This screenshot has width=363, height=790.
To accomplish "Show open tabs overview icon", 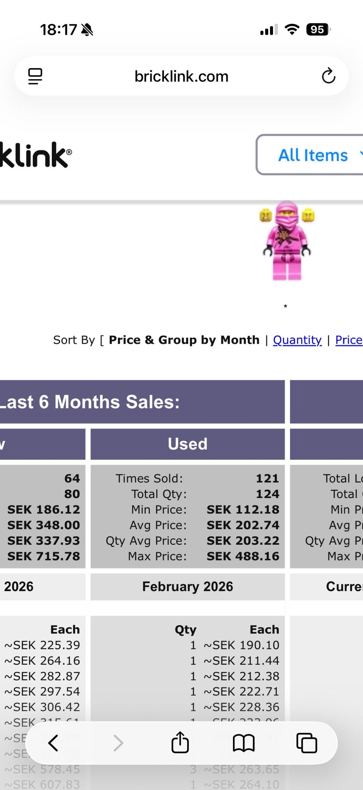I will 306,743.
